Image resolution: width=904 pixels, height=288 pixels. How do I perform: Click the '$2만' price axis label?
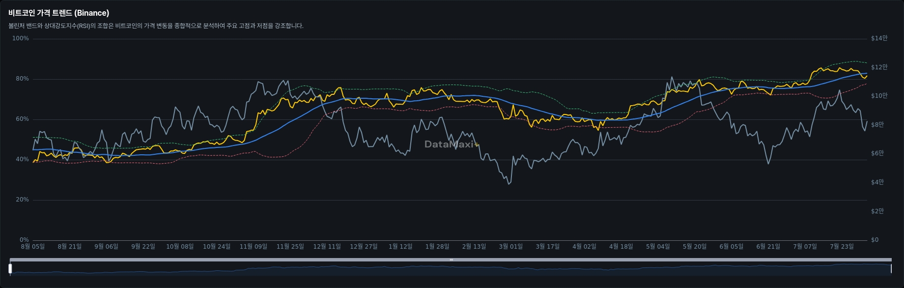pyautogui.click(x=877, y=211)
